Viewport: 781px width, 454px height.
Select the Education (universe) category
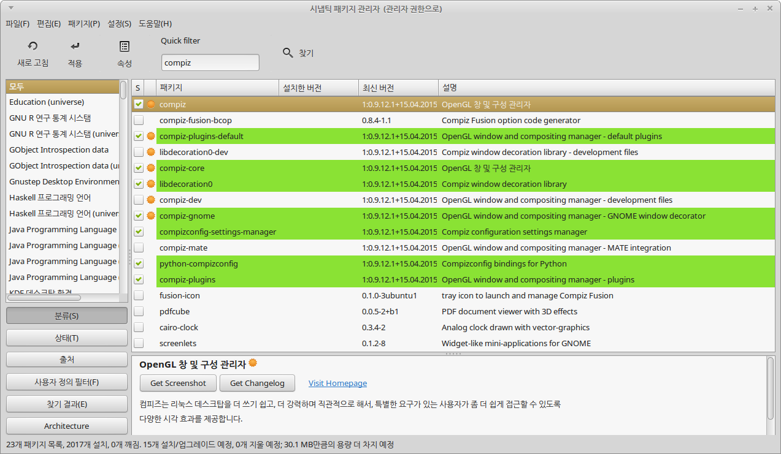63,102
